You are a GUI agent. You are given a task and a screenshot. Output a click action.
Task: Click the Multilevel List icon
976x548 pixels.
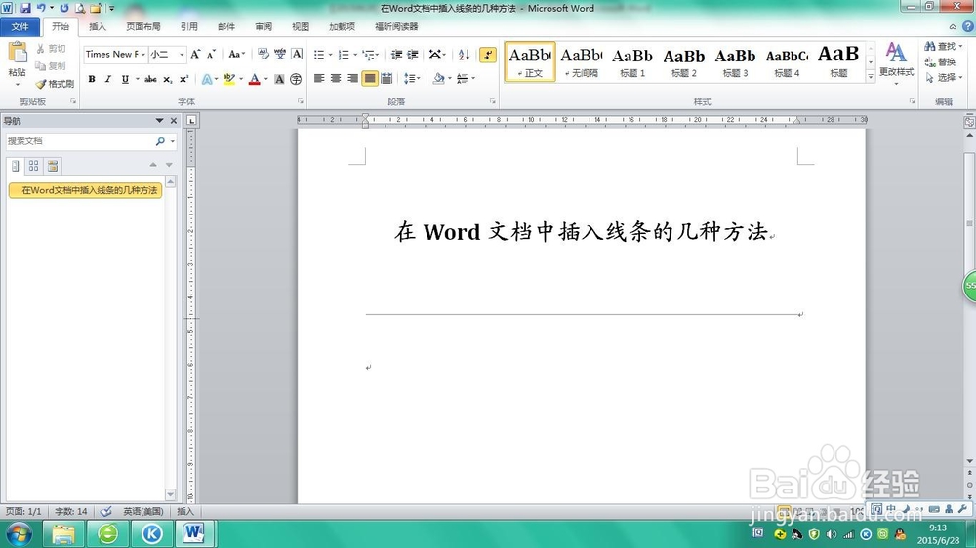(369, 55)
